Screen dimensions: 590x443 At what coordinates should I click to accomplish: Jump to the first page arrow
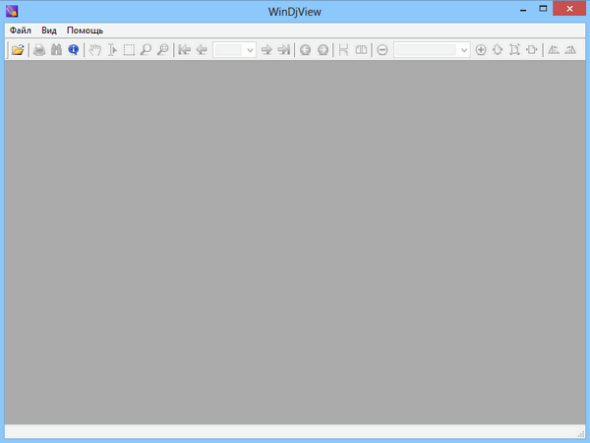click(184, 50)
